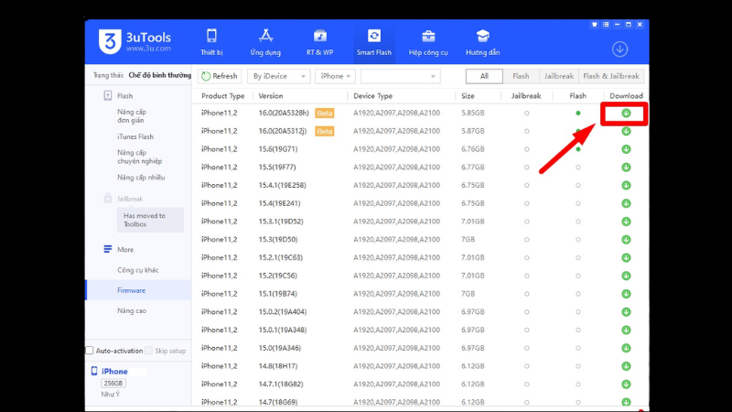Enable the Auto-activation checkbox

[90, 351]
